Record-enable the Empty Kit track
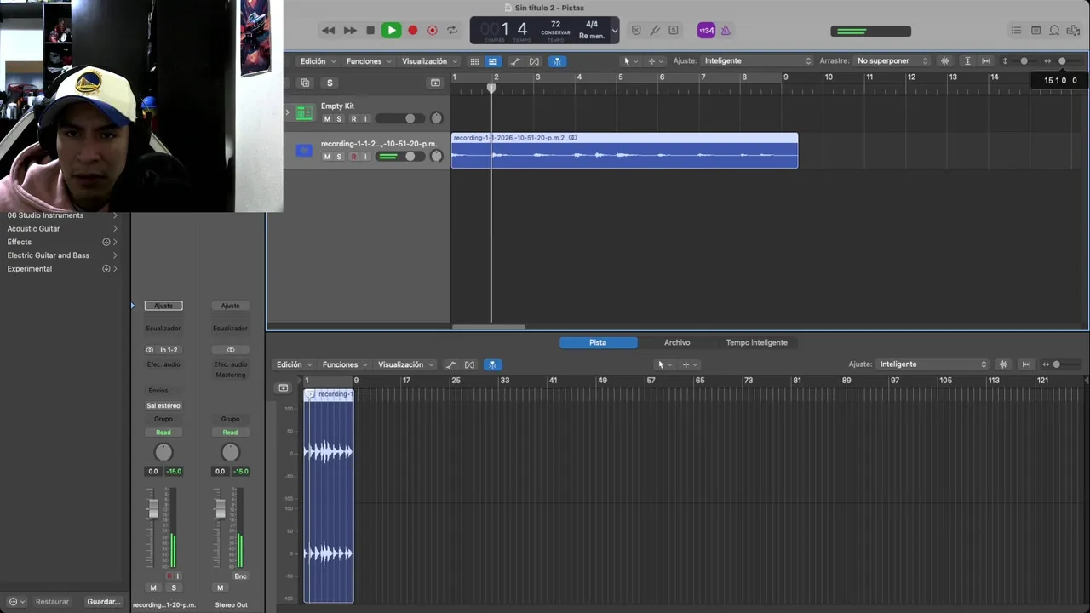The height and width of the screenshot is (613, 1090). coord(353,119)
